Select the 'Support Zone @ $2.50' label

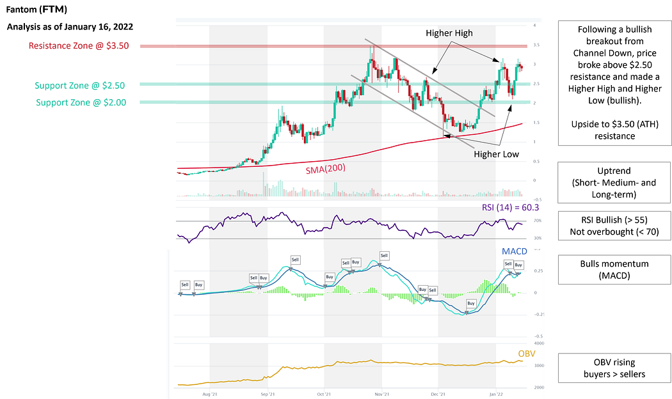(x=80, y=86)
